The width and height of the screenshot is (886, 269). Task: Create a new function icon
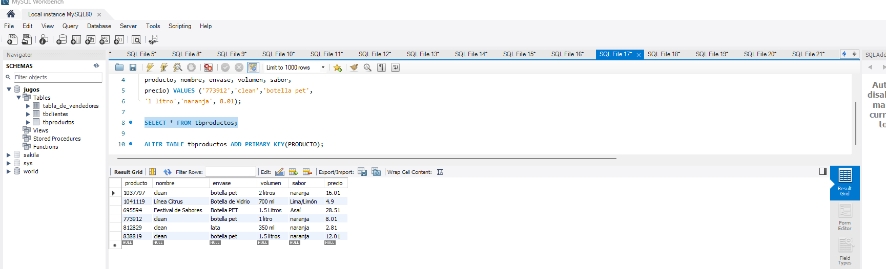[x=119, y=39]
